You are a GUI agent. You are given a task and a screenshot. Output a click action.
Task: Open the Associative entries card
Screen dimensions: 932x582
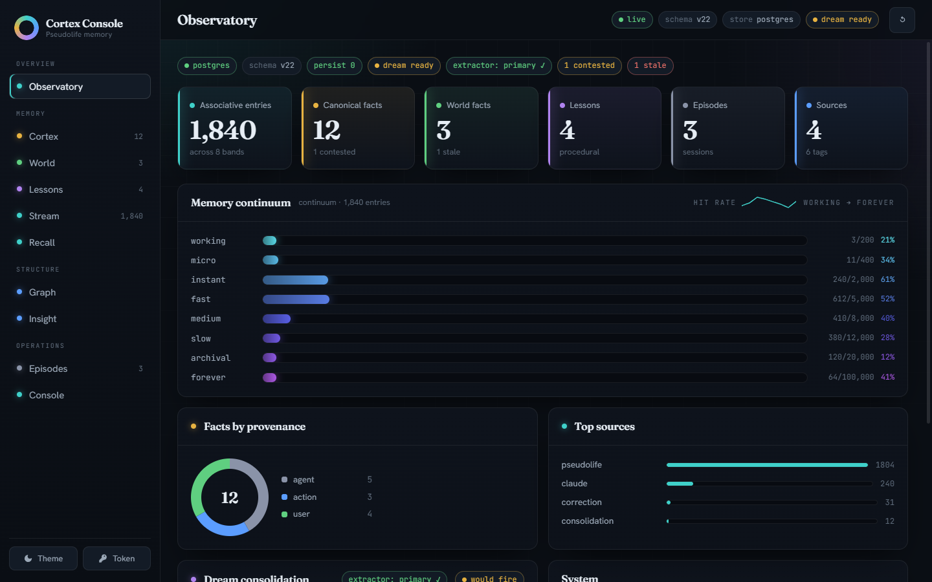point(235,128)
